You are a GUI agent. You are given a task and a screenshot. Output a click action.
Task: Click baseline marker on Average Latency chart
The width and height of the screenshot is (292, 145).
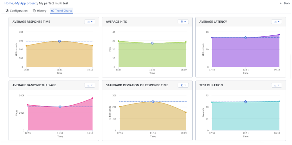(x=246, y=37)
